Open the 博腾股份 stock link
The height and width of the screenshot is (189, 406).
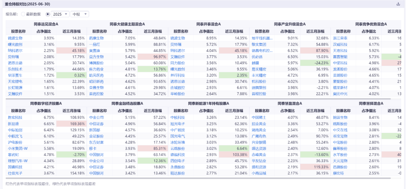96,63
